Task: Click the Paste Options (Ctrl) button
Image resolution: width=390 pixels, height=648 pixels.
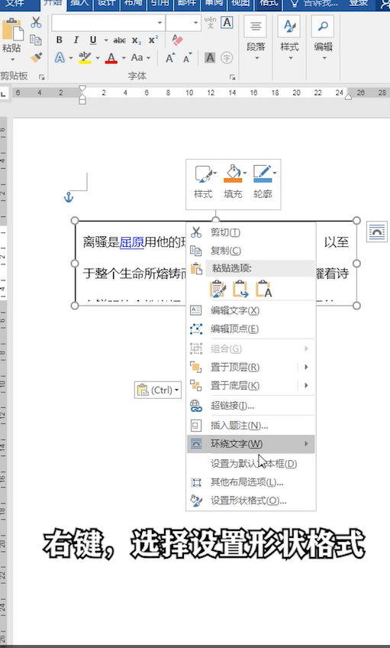Action: 158,390
